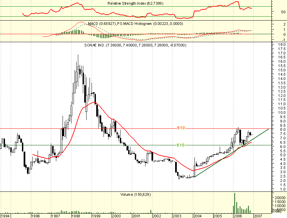Viewport: 287px width, 218px height.
Task: Click the 1.0 price scale value
Action: point(283,189)
